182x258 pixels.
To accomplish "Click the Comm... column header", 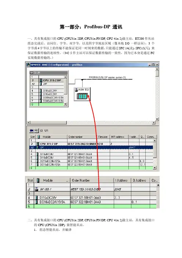I will tap(151, 137).
